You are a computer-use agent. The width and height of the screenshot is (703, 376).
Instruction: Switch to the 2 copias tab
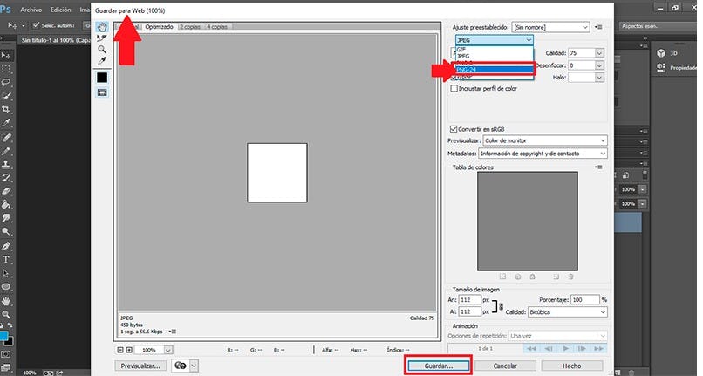tap(189, 27)
